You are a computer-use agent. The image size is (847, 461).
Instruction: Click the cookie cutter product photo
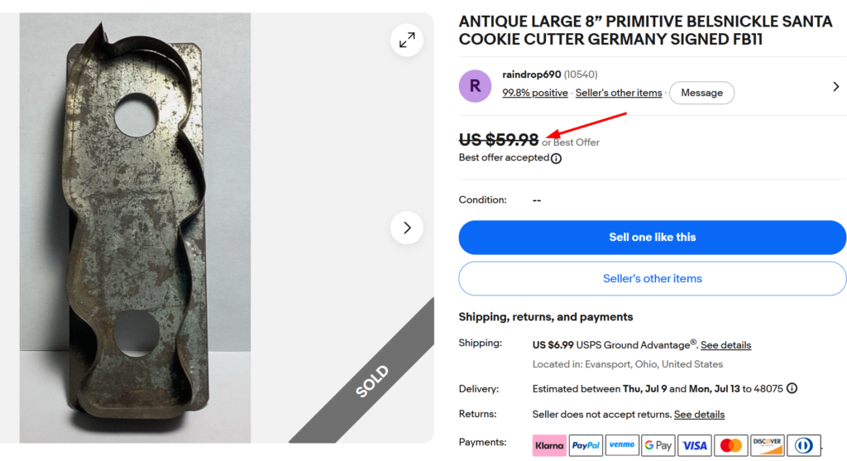pos(135,228)
